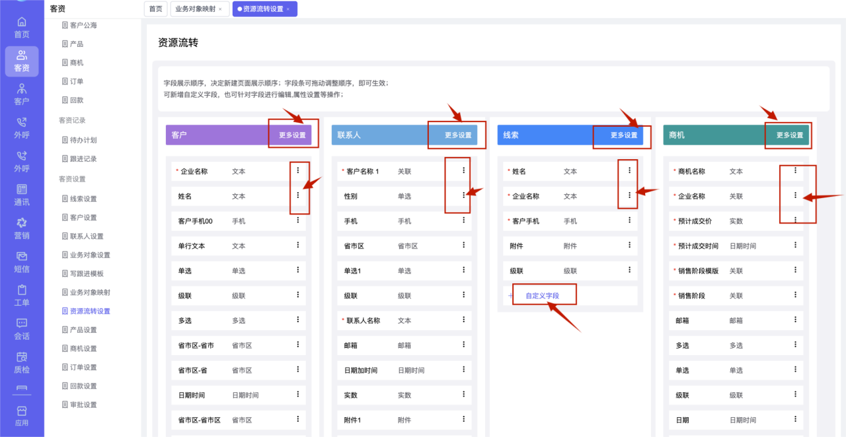Click 更多设置 in the 客户 column header
This screenshot has height=437, width=846.
[x=292, y=135]
